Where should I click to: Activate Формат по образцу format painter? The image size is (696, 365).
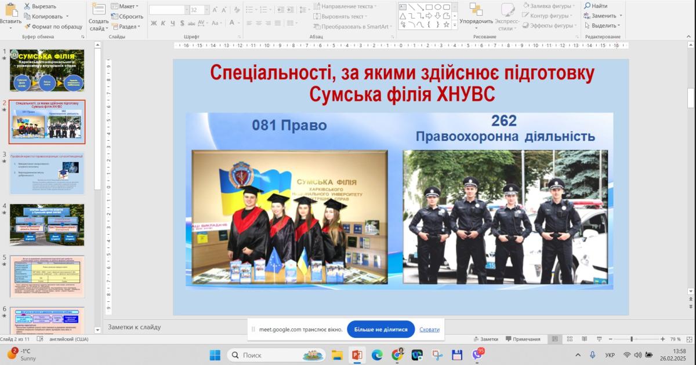pos(53,27)
